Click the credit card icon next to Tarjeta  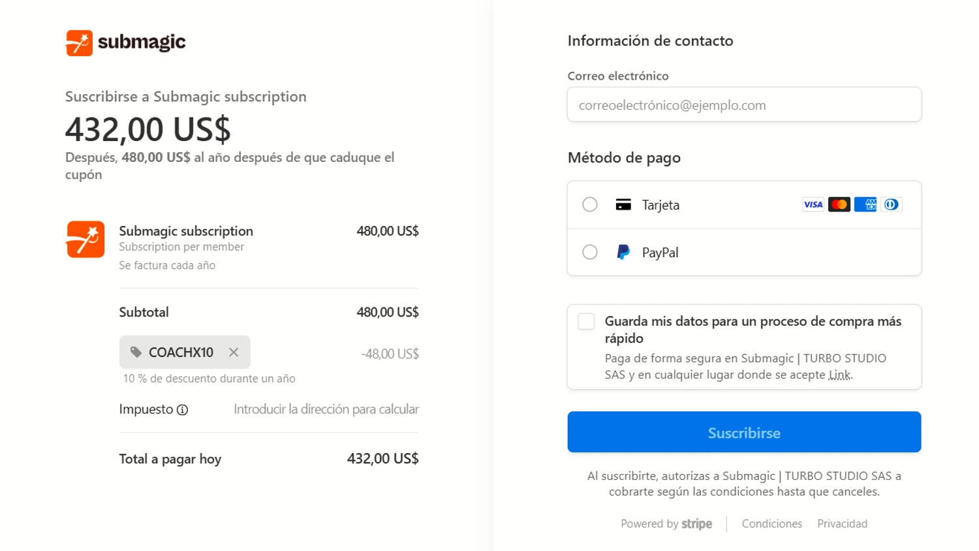point(623,204)
